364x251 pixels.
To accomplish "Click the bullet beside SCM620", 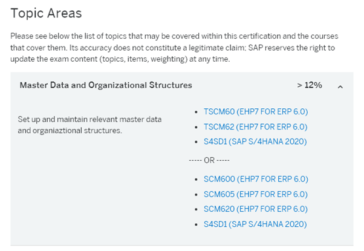I will click(197, 210).
